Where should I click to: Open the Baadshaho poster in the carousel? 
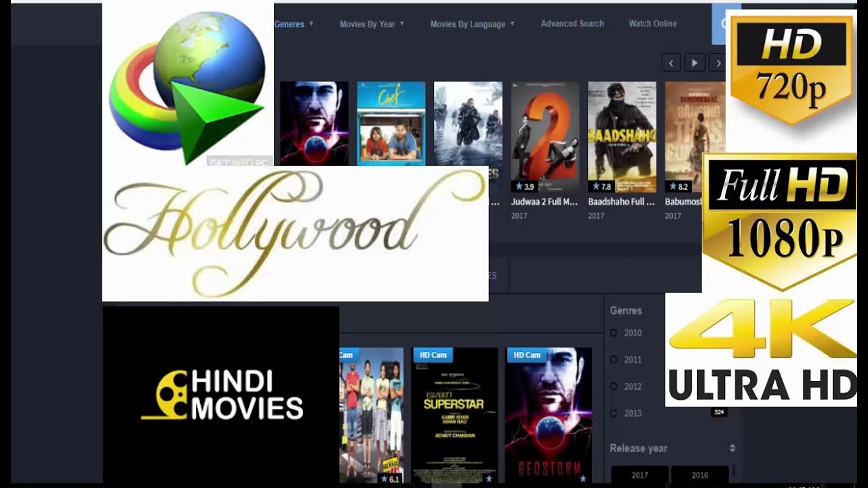point(622,137)
